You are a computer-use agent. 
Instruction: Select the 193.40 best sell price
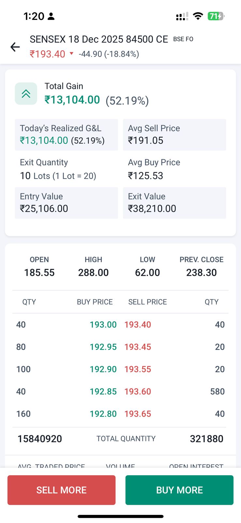coord(138,325)
